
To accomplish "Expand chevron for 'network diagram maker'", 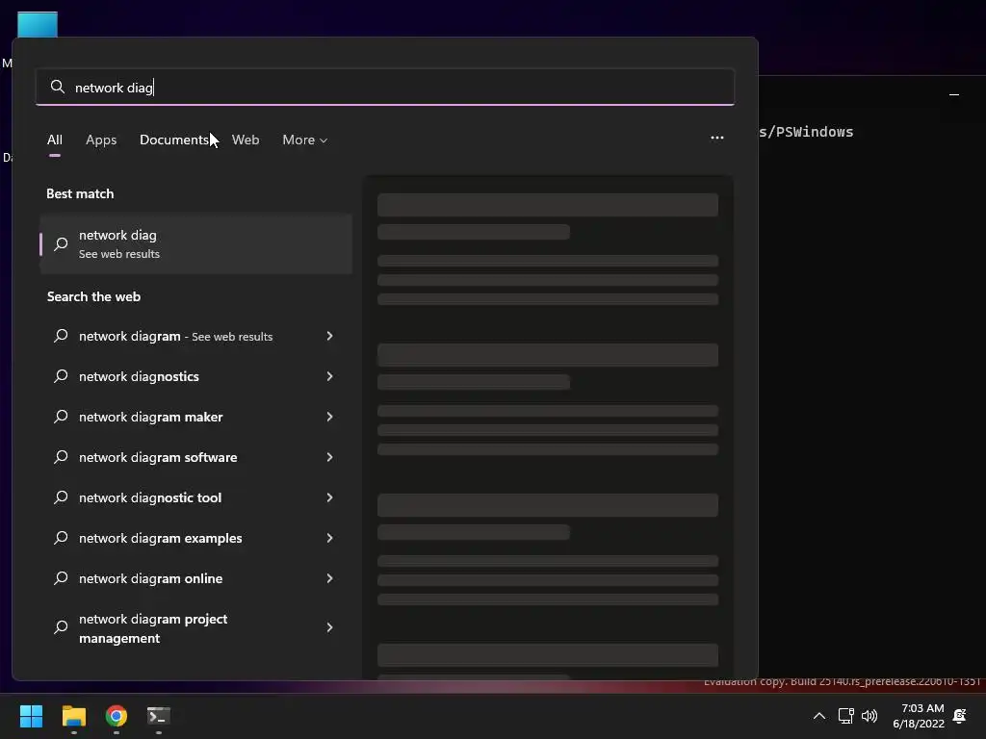I will pos(329,417).
